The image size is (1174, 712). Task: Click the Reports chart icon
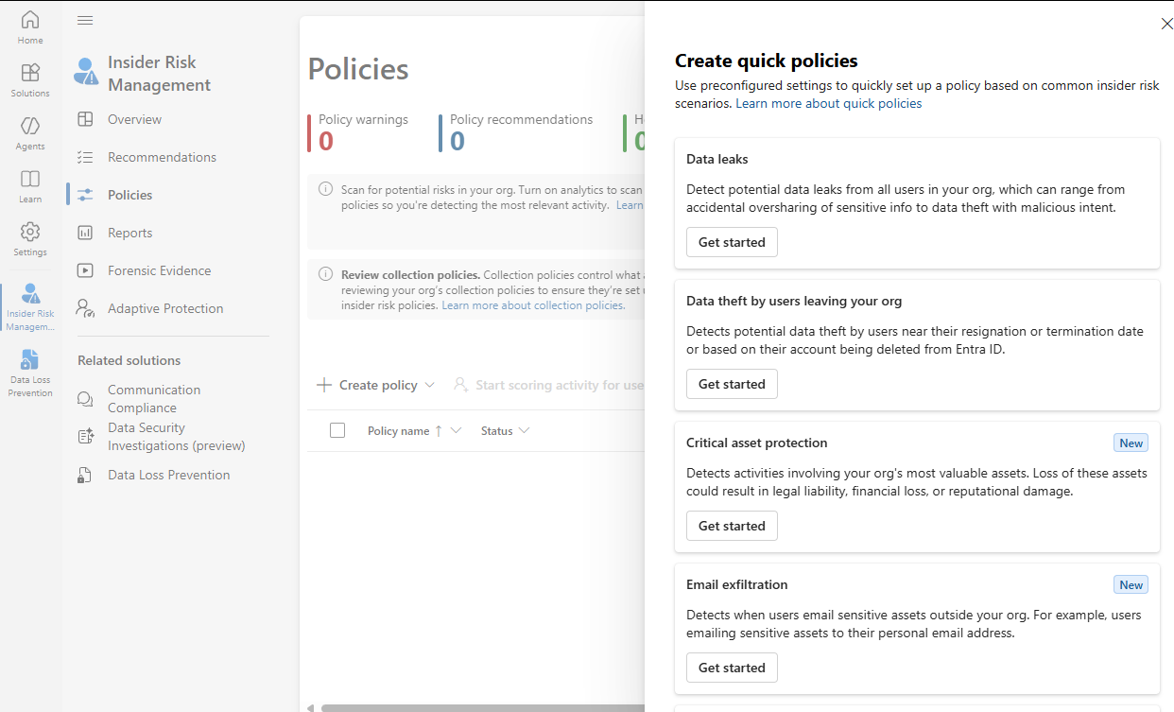coord(85,233)
